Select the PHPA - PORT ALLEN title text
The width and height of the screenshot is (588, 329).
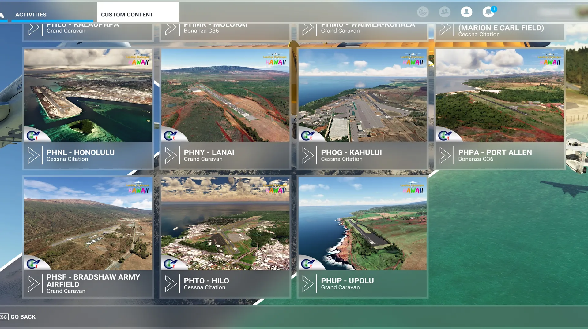point(495,152)
